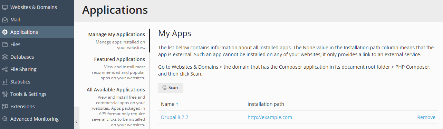
Task: Click the File Sharing share icon
Action: (x=5, y=69)
